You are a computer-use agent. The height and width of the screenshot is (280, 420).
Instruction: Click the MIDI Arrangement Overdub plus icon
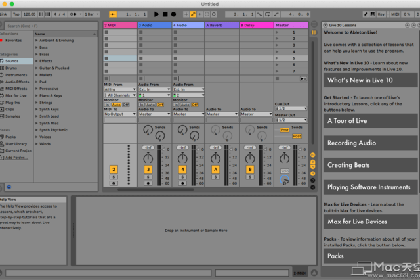pos(186,14)
